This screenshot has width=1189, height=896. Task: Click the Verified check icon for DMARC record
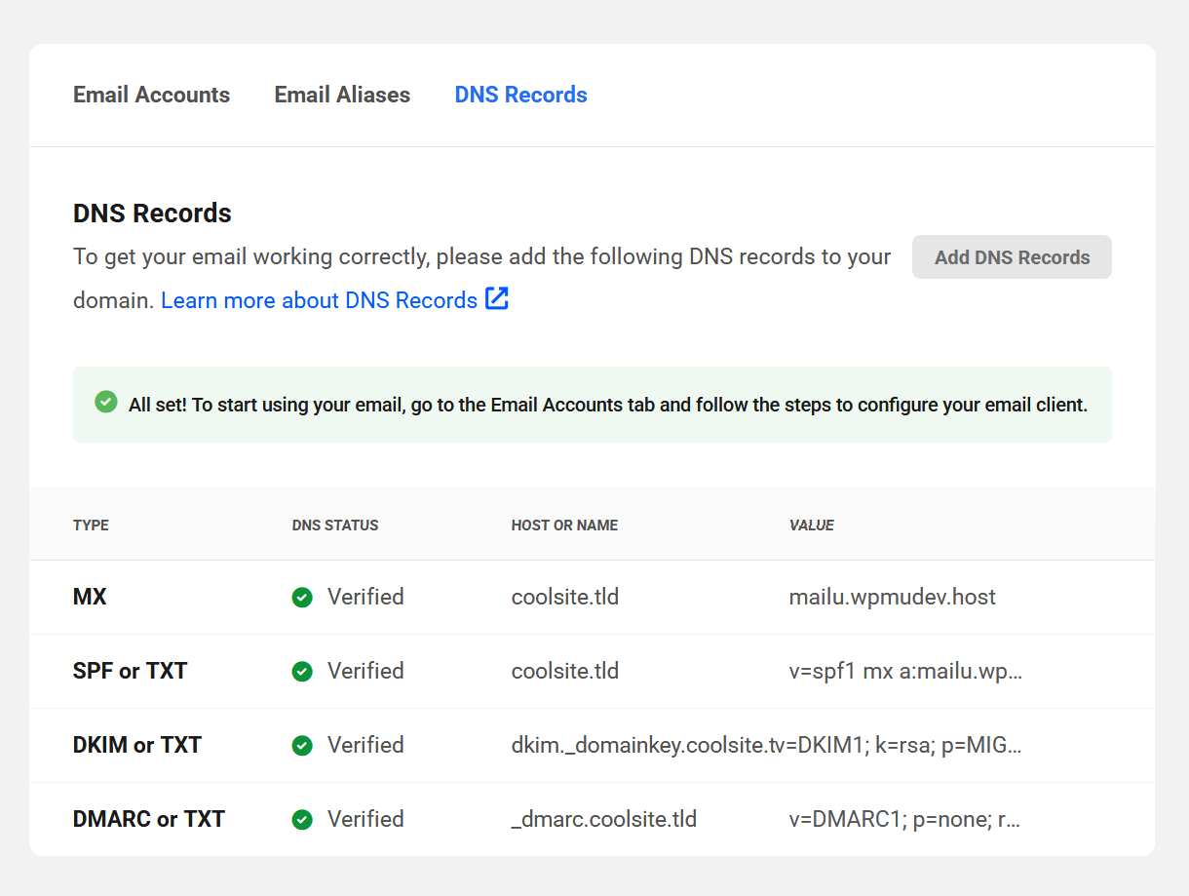click(x=302, y=819)
